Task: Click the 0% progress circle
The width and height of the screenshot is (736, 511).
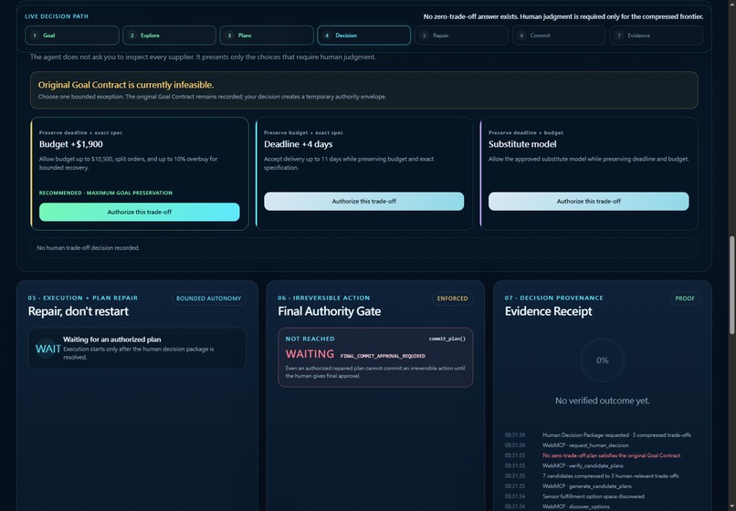Action: coord(603,360)
